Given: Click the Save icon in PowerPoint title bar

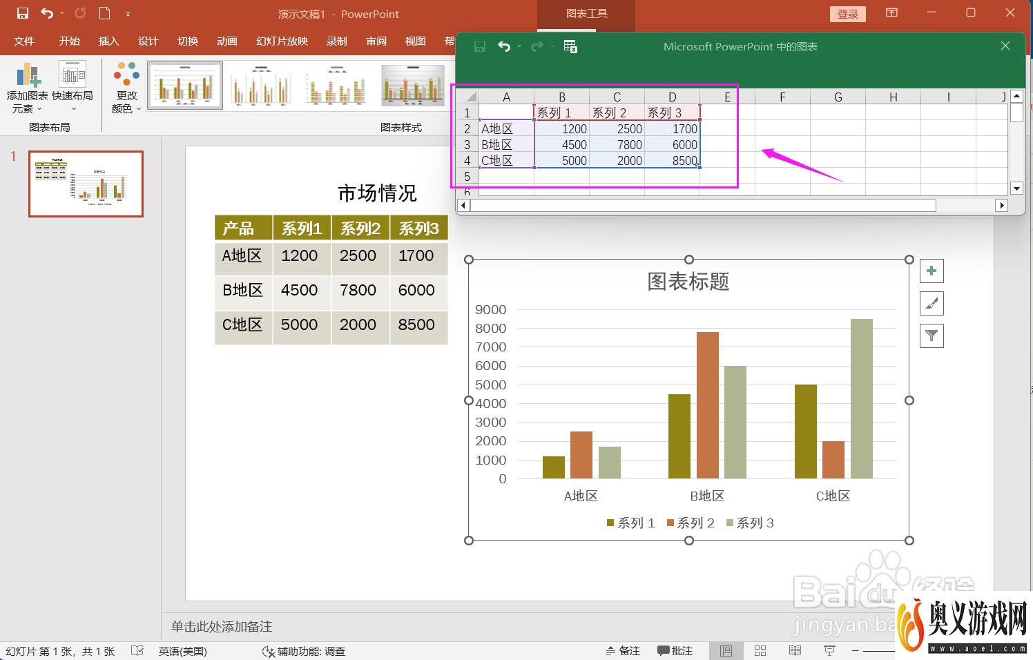Looking at the screenshot, I should (23, 13).
